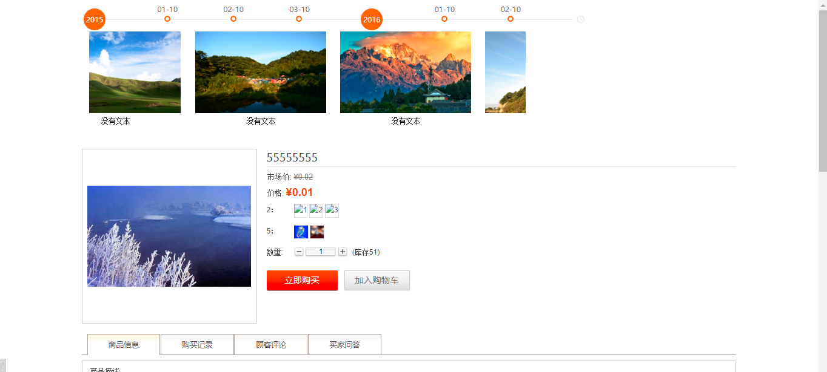The height and width of the screenshot is (372, 827).
Task: Select the 2016 year timeline marker
Action: click(x=372, y=19)
